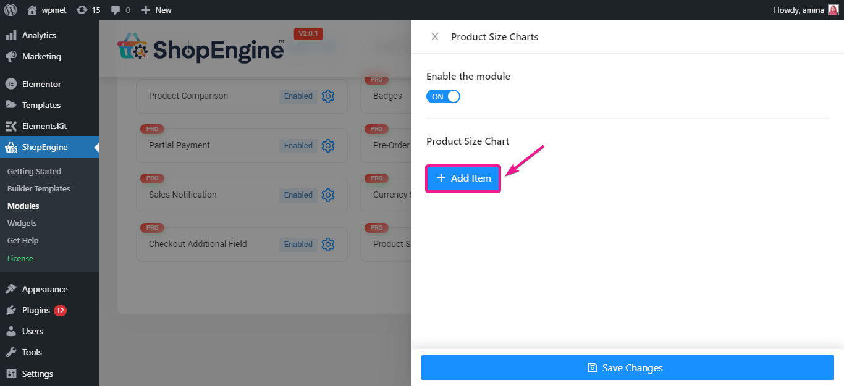This screenshot has width=844, height=386.
Task: Go to Builder Templates submenu
Action: (39, 188)
